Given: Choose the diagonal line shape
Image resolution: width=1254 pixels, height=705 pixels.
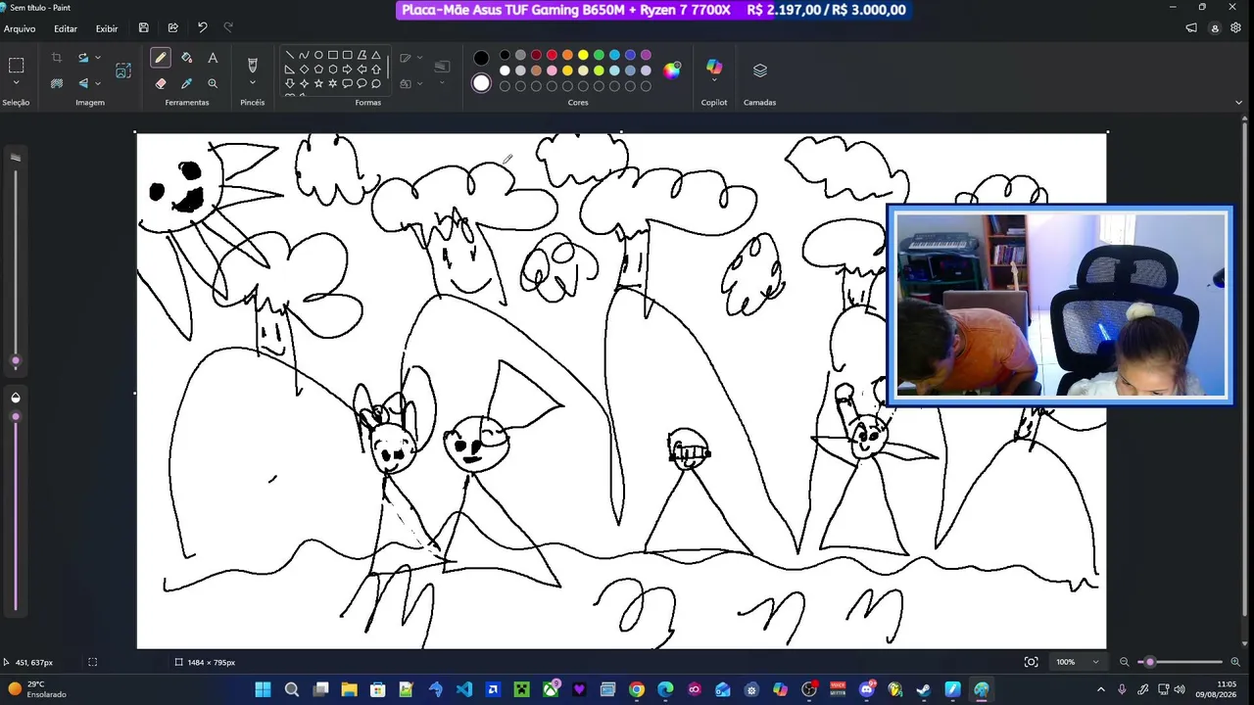Looking at the screenshot, I should [x=289, y=55].
